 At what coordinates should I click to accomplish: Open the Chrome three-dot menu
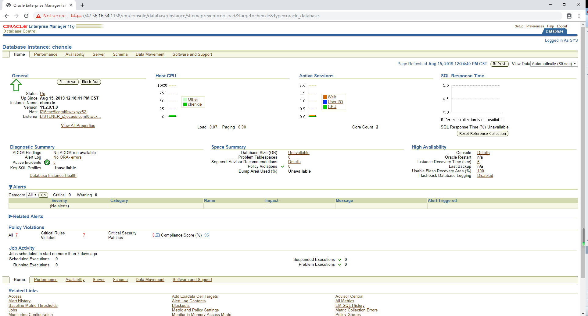click(x=579, y=16)
